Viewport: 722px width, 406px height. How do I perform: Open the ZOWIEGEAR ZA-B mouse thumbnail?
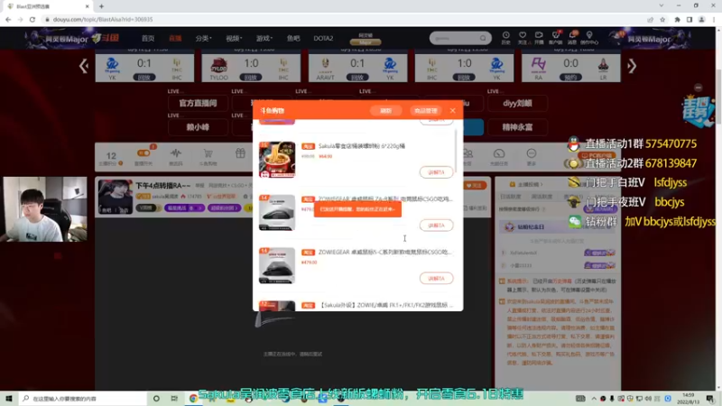tap(277, 213)
